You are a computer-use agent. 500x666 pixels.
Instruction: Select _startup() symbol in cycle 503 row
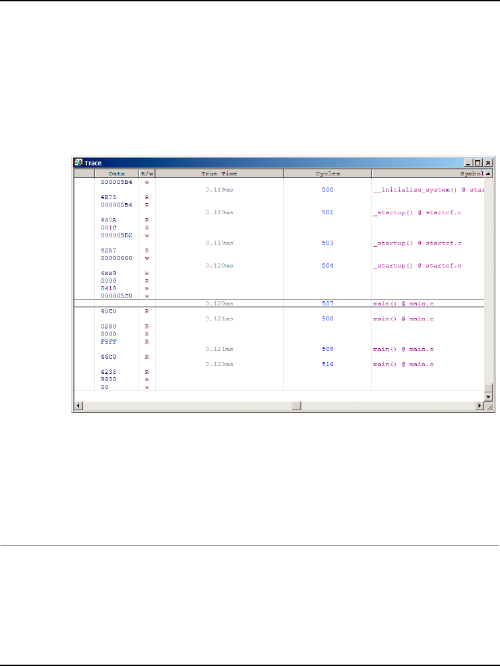pos(417,243)
